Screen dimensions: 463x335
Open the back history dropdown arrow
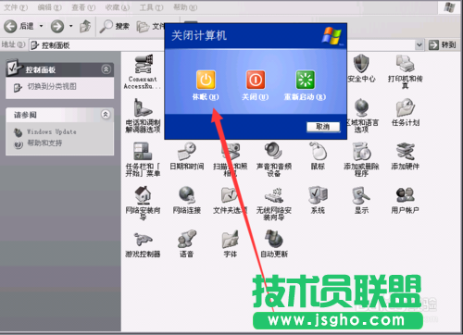pyautogui.click(x=41, y=26)
